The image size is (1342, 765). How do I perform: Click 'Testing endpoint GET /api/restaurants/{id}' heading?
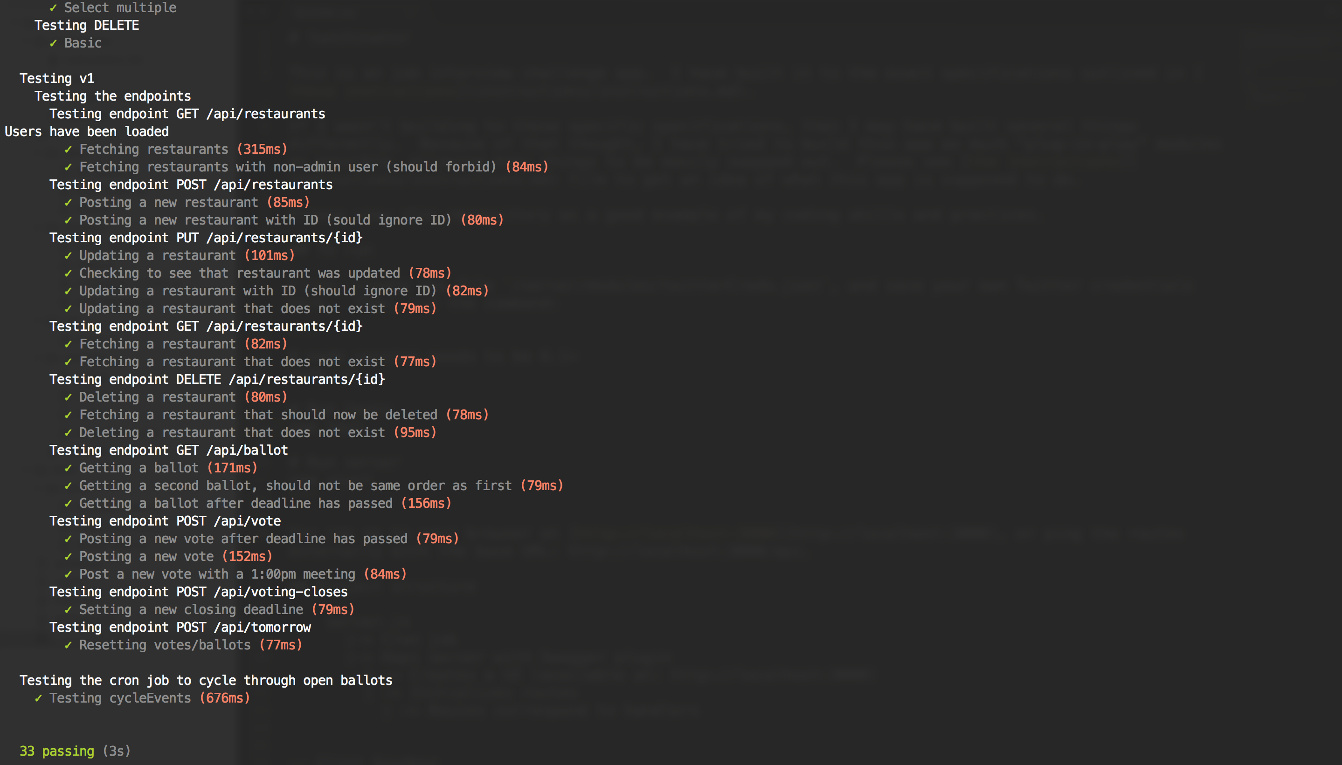pos(206,326)
